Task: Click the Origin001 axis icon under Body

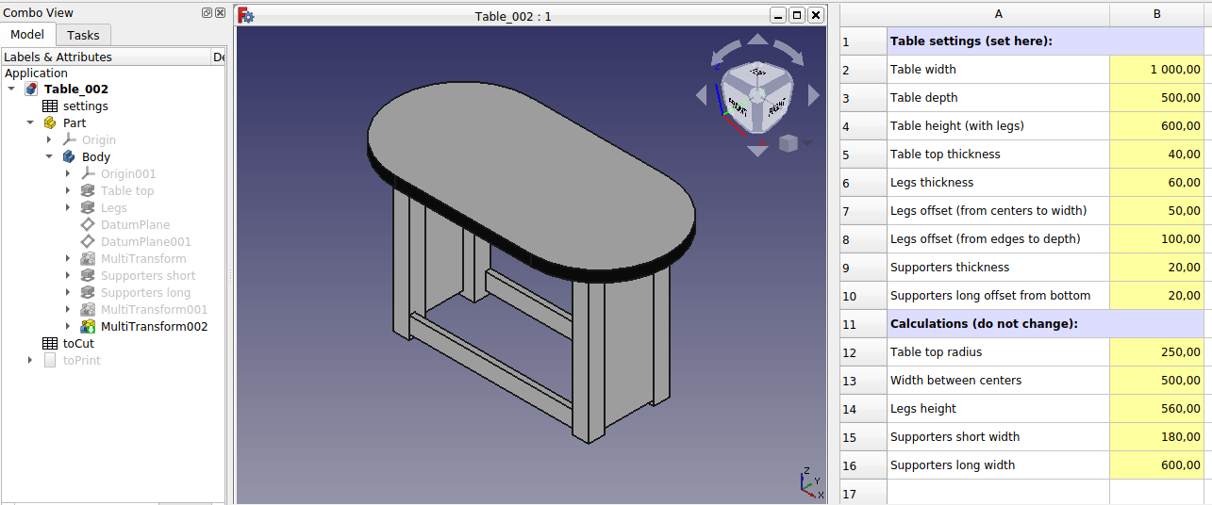Action: tap(88, 174)
